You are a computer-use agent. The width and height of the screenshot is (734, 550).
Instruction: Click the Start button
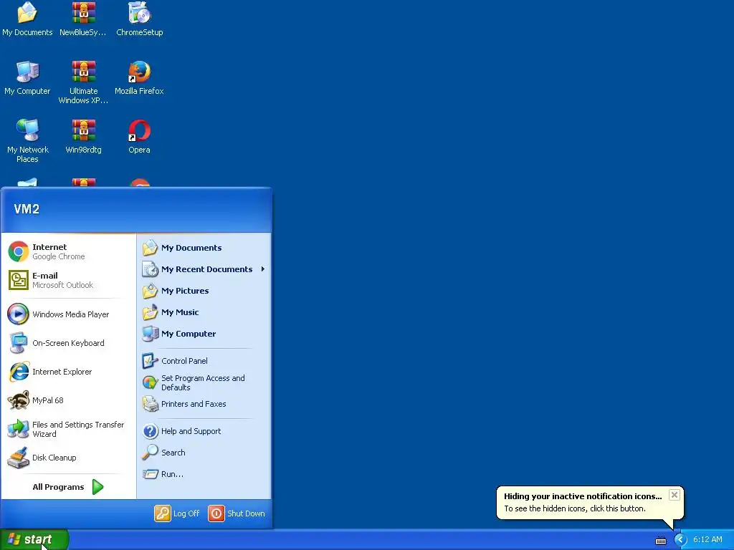tap(34, 539)
